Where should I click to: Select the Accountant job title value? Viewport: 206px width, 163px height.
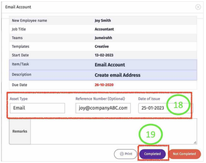click(x=104, y=29)
